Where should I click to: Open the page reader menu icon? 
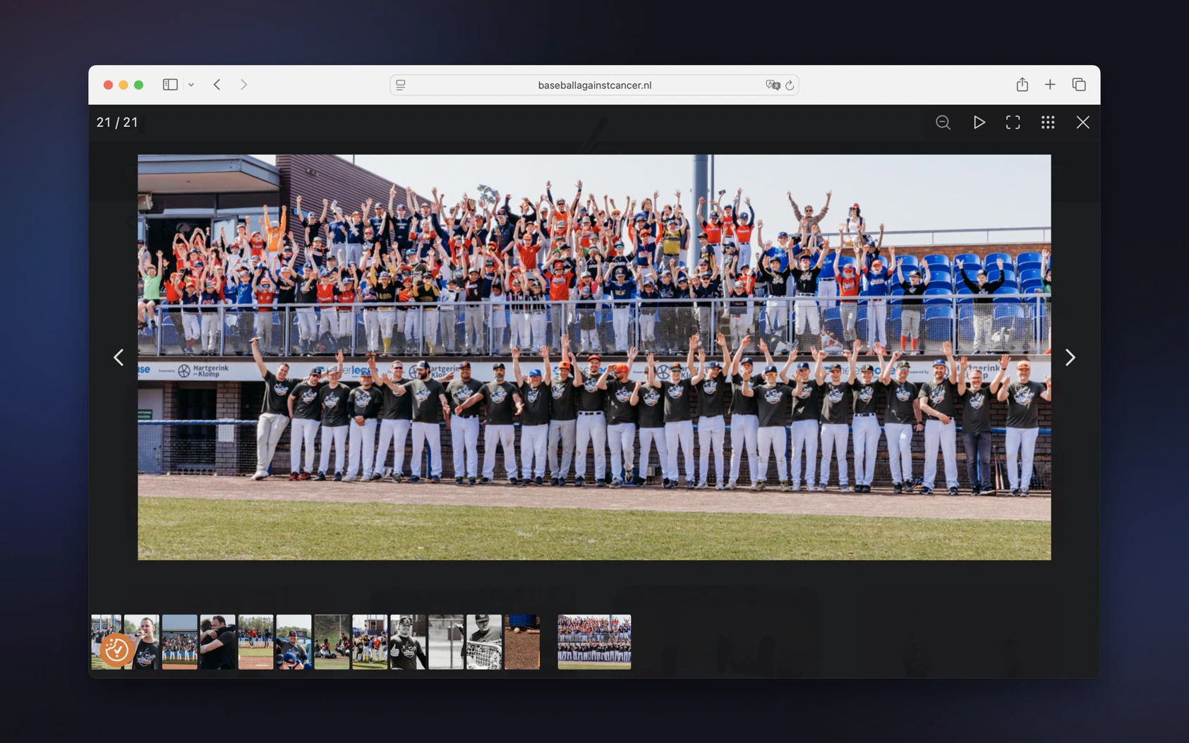pos(401,85)
